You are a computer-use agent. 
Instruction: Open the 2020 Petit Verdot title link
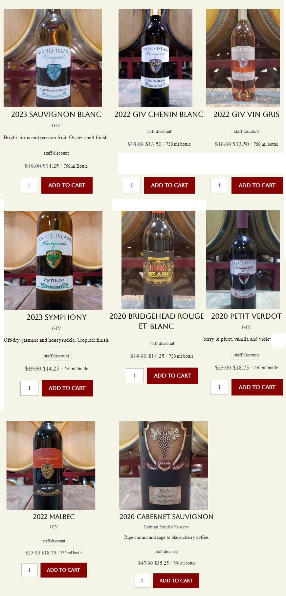(246, 316)
